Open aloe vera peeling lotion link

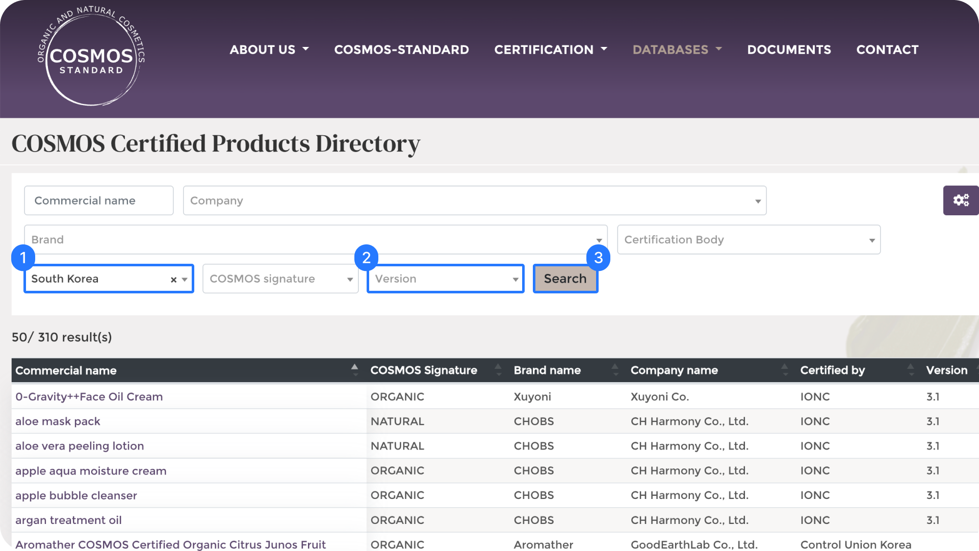coord(80,446)
